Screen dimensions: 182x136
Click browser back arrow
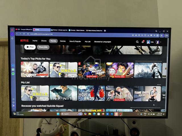point(17,34)
